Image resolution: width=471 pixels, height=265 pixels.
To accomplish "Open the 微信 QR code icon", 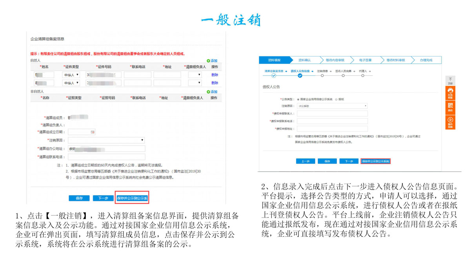I will click(x=450, y=107).
